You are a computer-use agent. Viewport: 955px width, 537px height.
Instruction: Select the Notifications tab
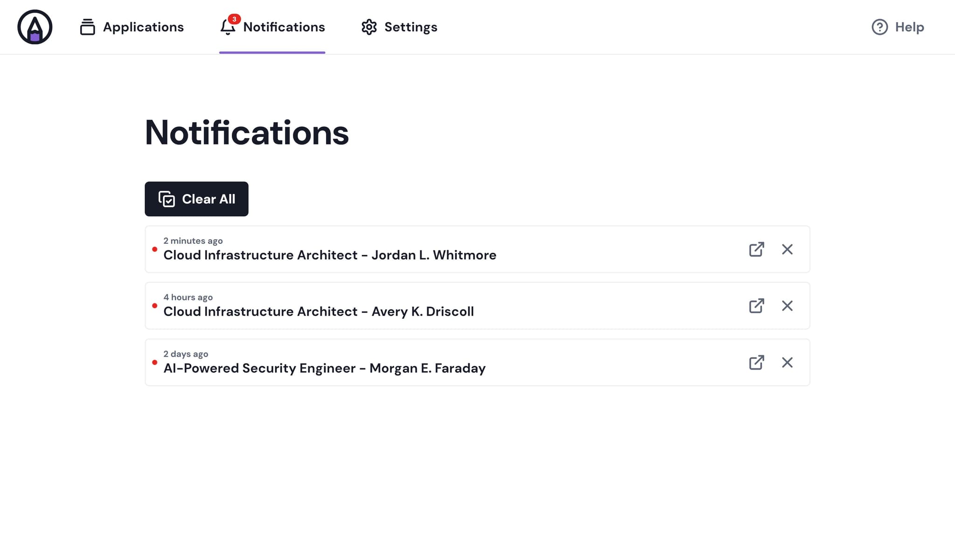point(272,27)
